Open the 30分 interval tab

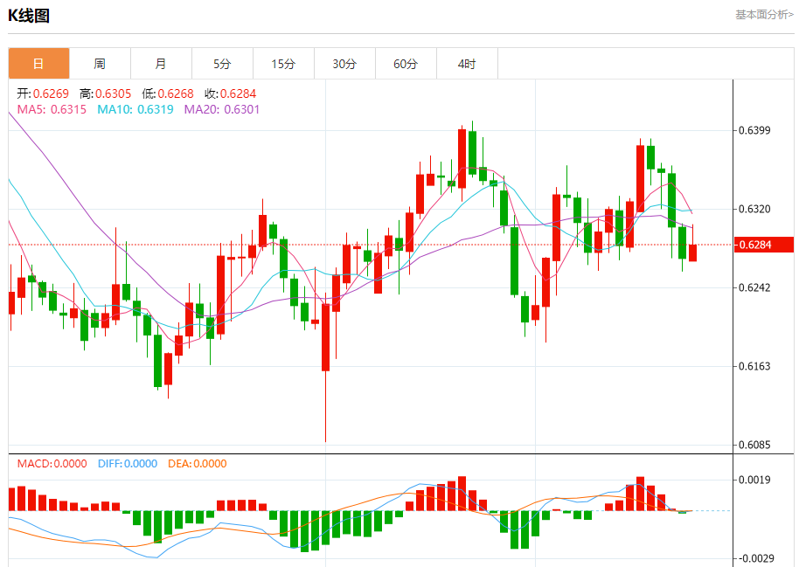point(344,64)
